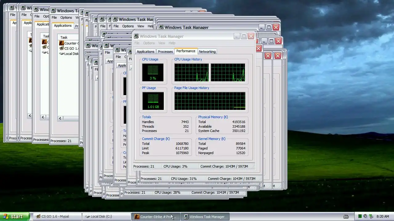
Task: Click the left CPU Usage History graph
Action: pos(191,72)
